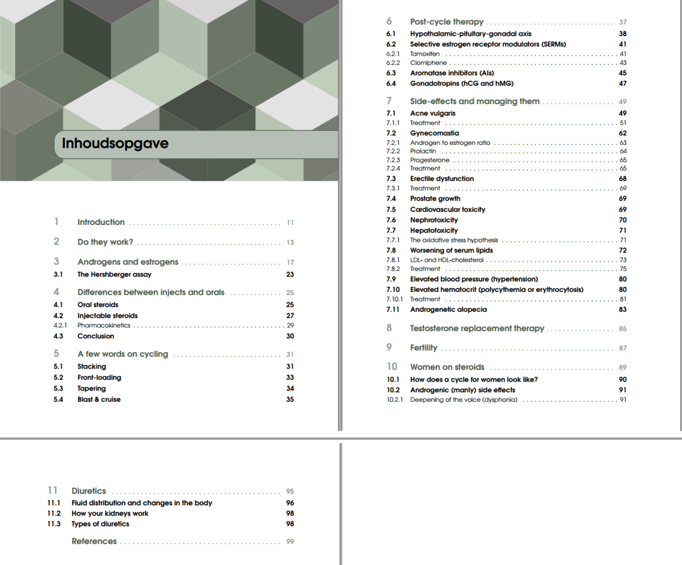Go to the References entry
Viewport: 682px width, 565px height.
[x=94, y=541]
